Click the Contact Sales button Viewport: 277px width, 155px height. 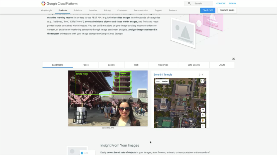[x=227, y=10]
